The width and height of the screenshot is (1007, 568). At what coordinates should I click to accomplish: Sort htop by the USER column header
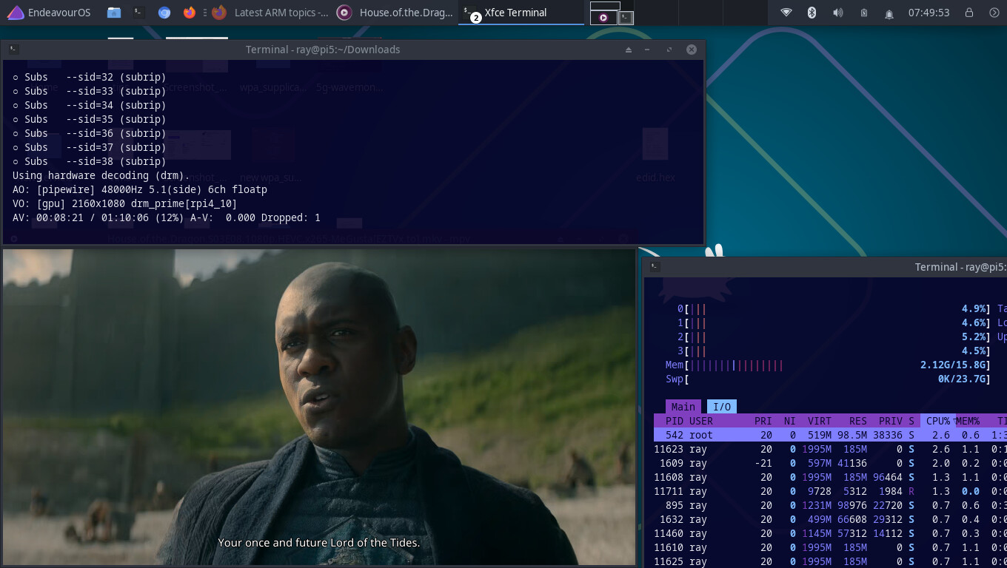click(x=700, y=421)
